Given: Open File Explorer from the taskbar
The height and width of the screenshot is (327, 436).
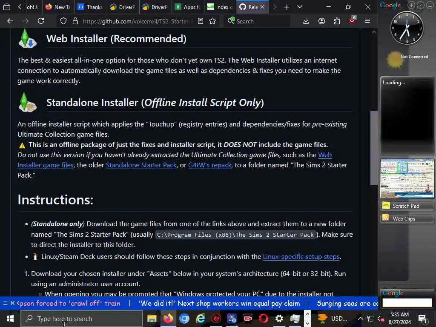Looking at the screenshot, I should [x=152, y=318].
